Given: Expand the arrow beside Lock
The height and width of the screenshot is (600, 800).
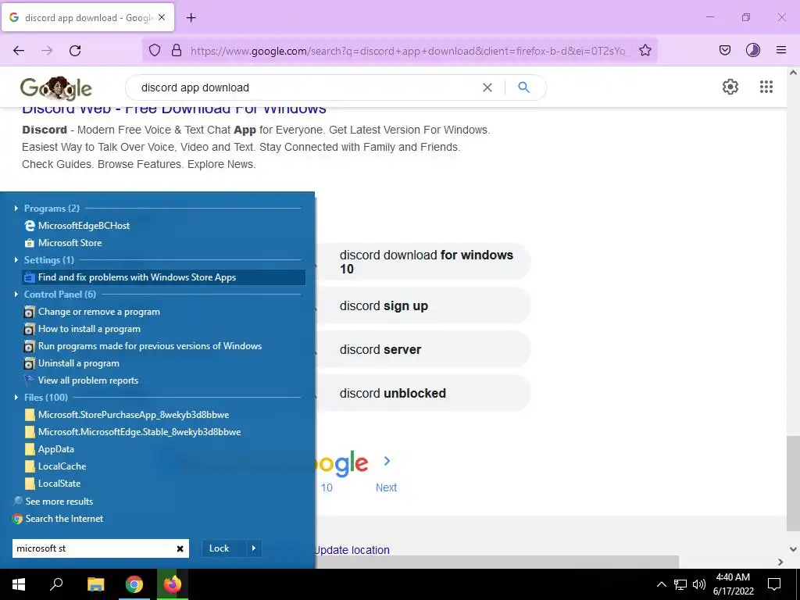Looking at the screenshot, I should (254, 548).
